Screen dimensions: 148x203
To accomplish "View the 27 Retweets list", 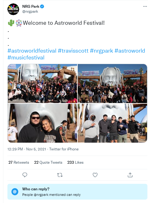I will click(19, 162).
